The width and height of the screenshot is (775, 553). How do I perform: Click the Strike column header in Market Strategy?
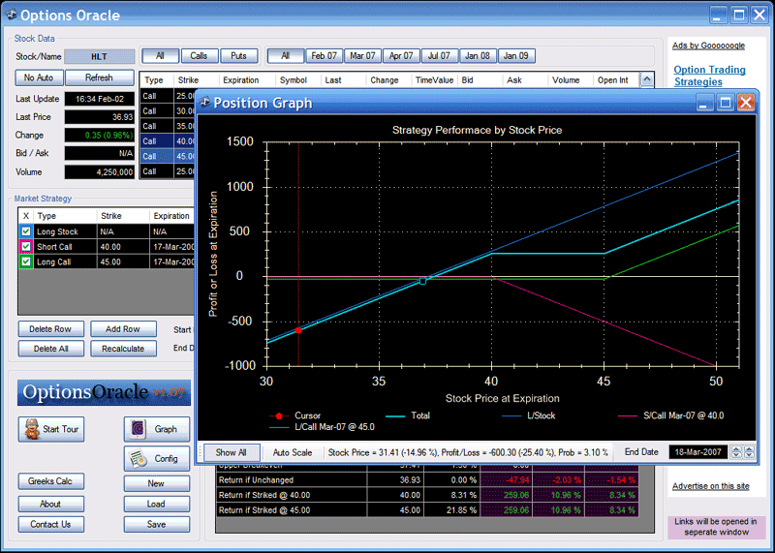point(123,216)
